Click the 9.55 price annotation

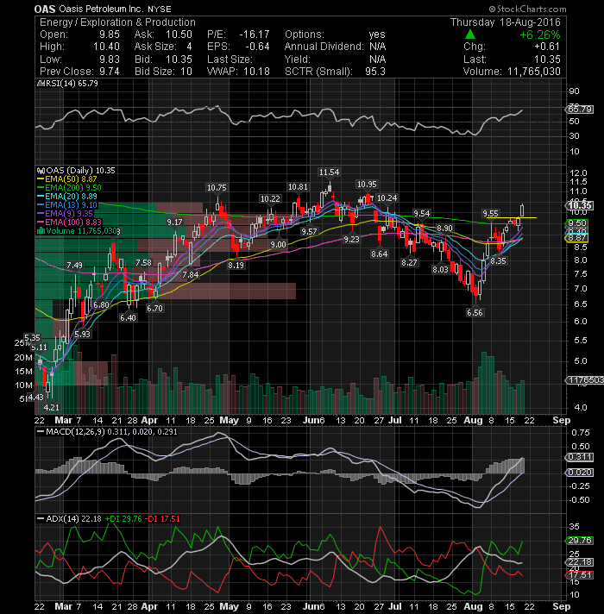point(490,213)
